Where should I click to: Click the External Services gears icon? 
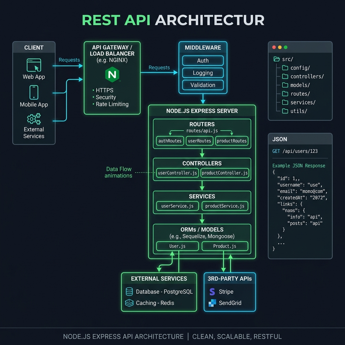[x=34, y=119]
